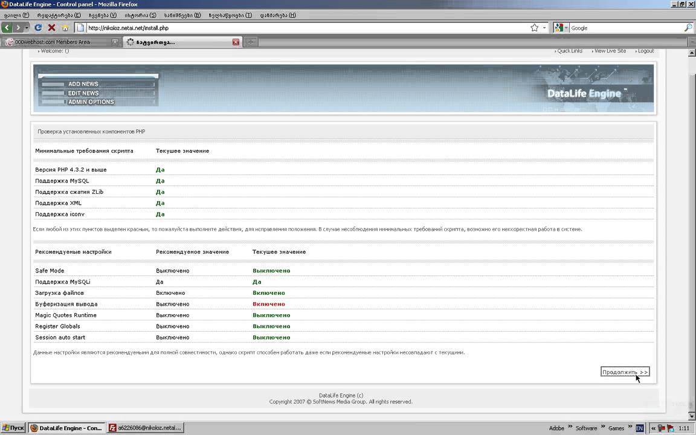
Task: Run search with the magnifier icon
Action: pos(689,28)
